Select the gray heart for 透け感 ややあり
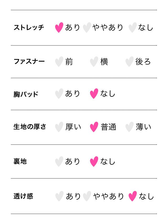The height and width of the screenshot is (224, 168). [x=87, y=196]
